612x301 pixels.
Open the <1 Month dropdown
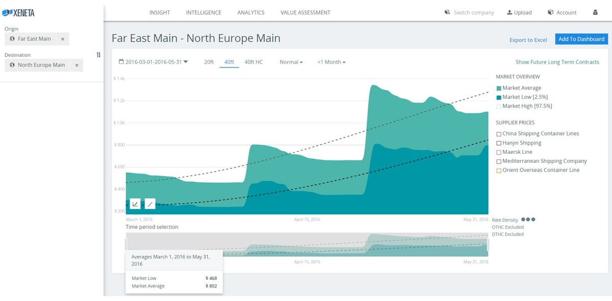point(331,62)
